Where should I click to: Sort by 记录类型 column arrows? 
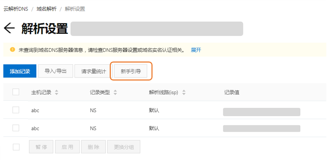pyautogui.click(x=115, y=92)
